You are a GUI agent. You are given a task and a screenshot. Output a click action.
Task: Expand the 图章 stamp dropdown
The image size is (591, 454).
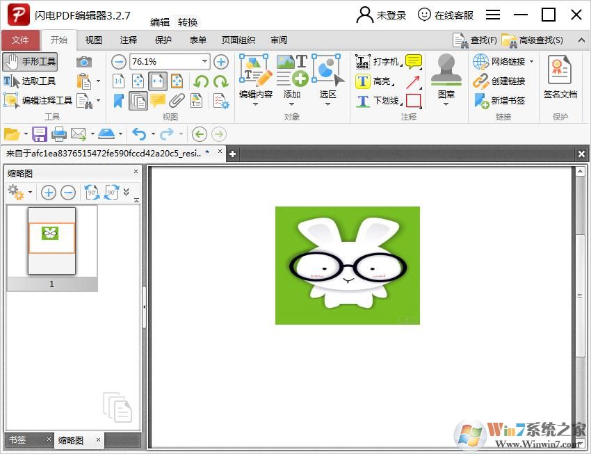[x=446, y=104]
